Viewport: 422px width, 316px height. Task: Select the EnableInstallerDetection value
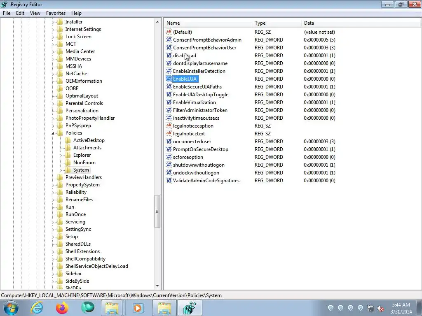click(x=199, y=71)
